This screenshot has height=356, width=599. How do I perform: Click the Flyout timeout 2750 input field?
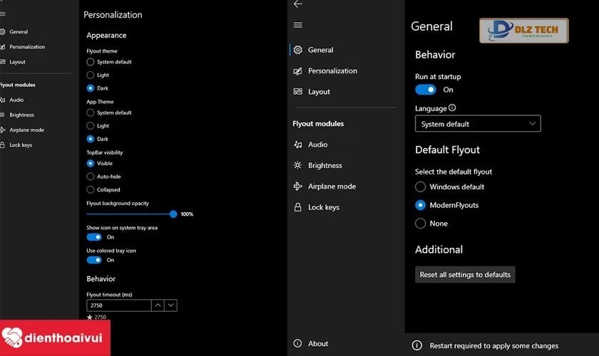pos(118,305)
